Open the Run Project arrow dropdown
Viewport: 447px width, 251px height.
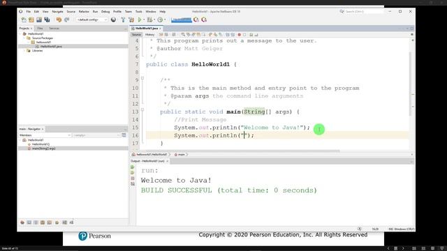point(144,20)
